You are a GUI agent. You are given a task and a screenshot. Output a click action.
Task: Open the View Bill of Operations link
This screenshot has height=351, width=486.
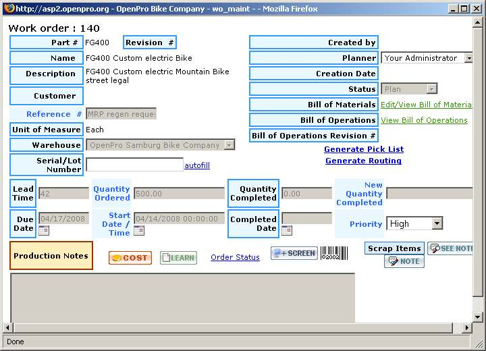[x=424, y=120]
